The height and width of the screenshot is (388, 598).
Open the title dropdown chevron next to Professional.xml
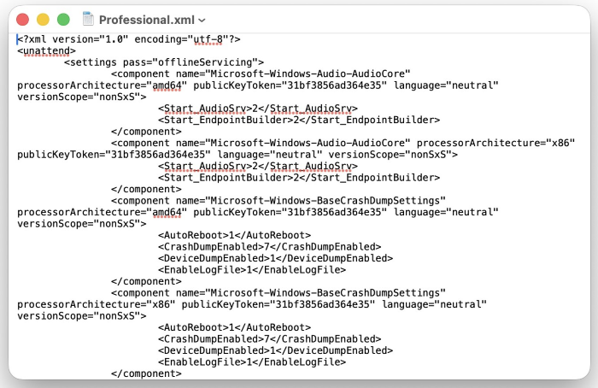click(x=202, y=21)
